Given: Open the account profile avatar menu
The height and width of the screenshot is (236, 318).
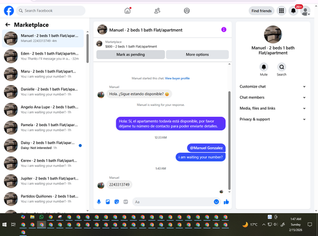Looking at the screenshot, I should pyautogui.click(x=305, y=11).
